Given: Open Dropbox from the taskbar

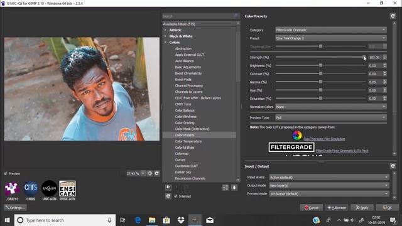Looking at the screenshot, I should click(x=181, y=220).
